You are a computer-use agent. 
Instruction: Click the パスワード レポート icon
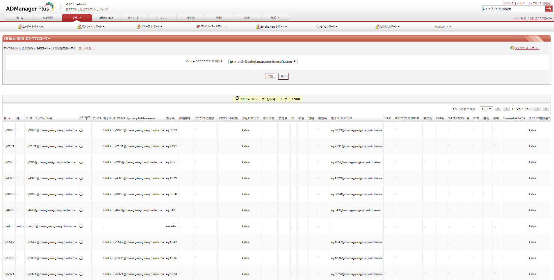[79, 27]
